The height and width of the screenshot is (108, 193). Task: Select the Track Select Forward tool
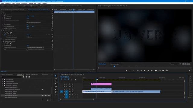[56, 78]
